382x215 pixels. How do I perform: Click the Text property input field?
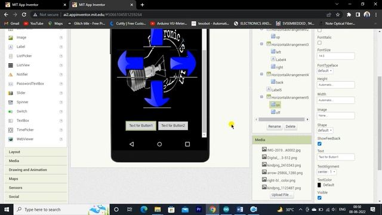[x=336, y=157]
